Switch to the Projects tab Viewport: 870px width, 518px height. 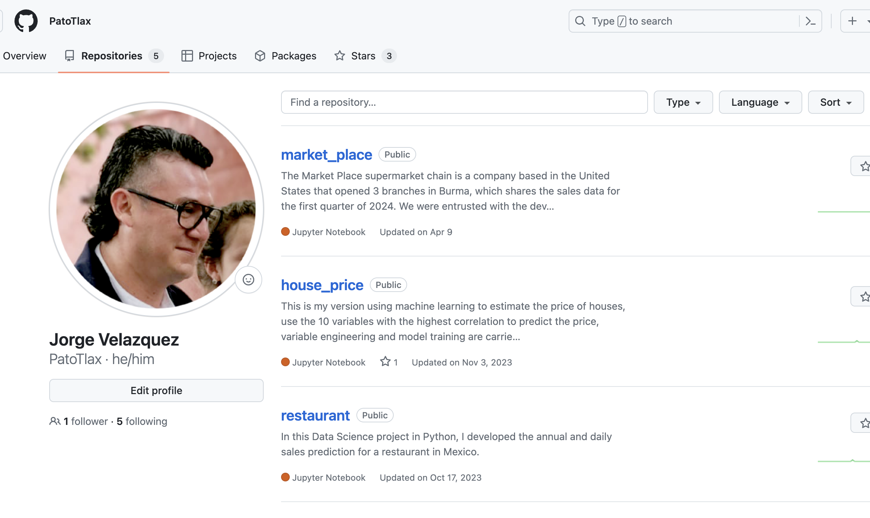click(209, 56)
